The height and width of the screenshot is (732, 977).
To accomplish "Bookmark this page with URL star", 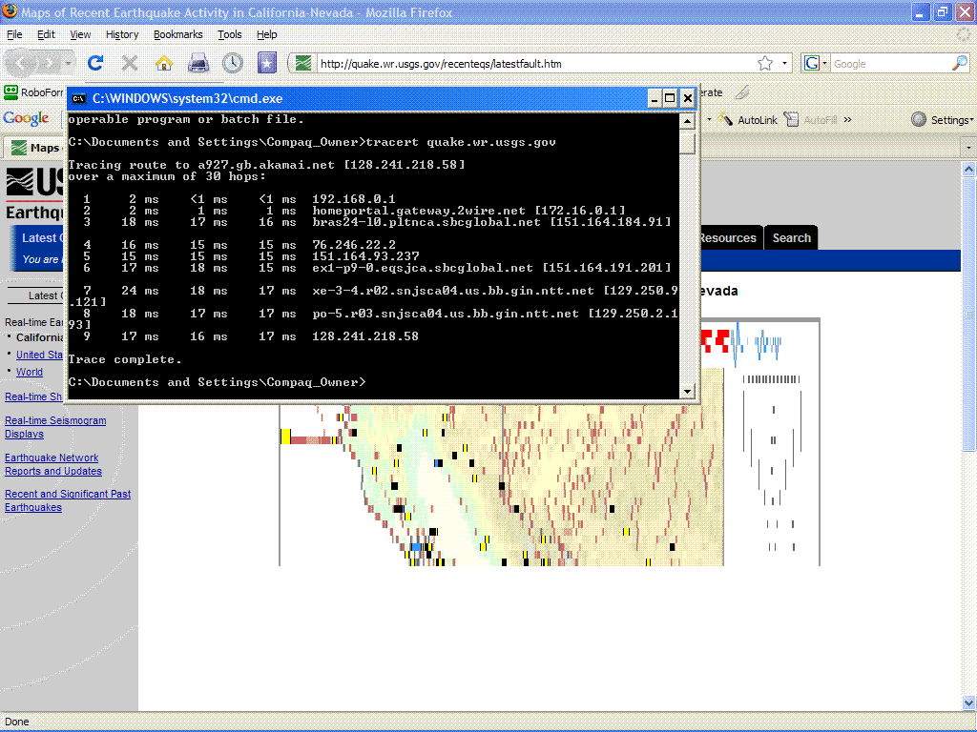I will point(765,64).
